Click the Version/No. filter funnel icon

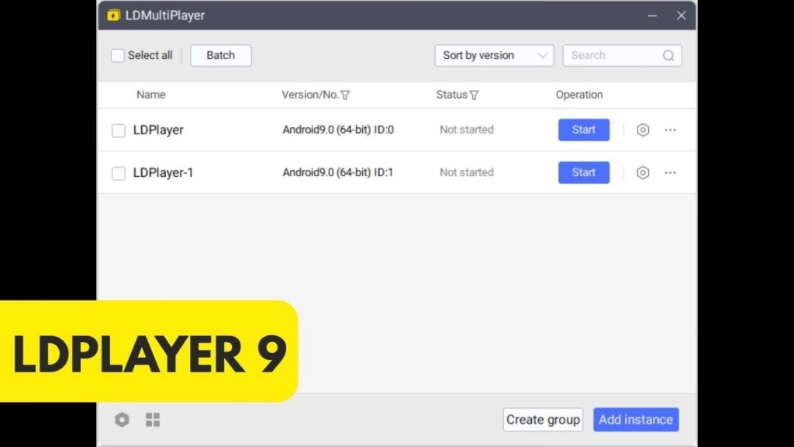pyautogui.click(x=345, y=95)
